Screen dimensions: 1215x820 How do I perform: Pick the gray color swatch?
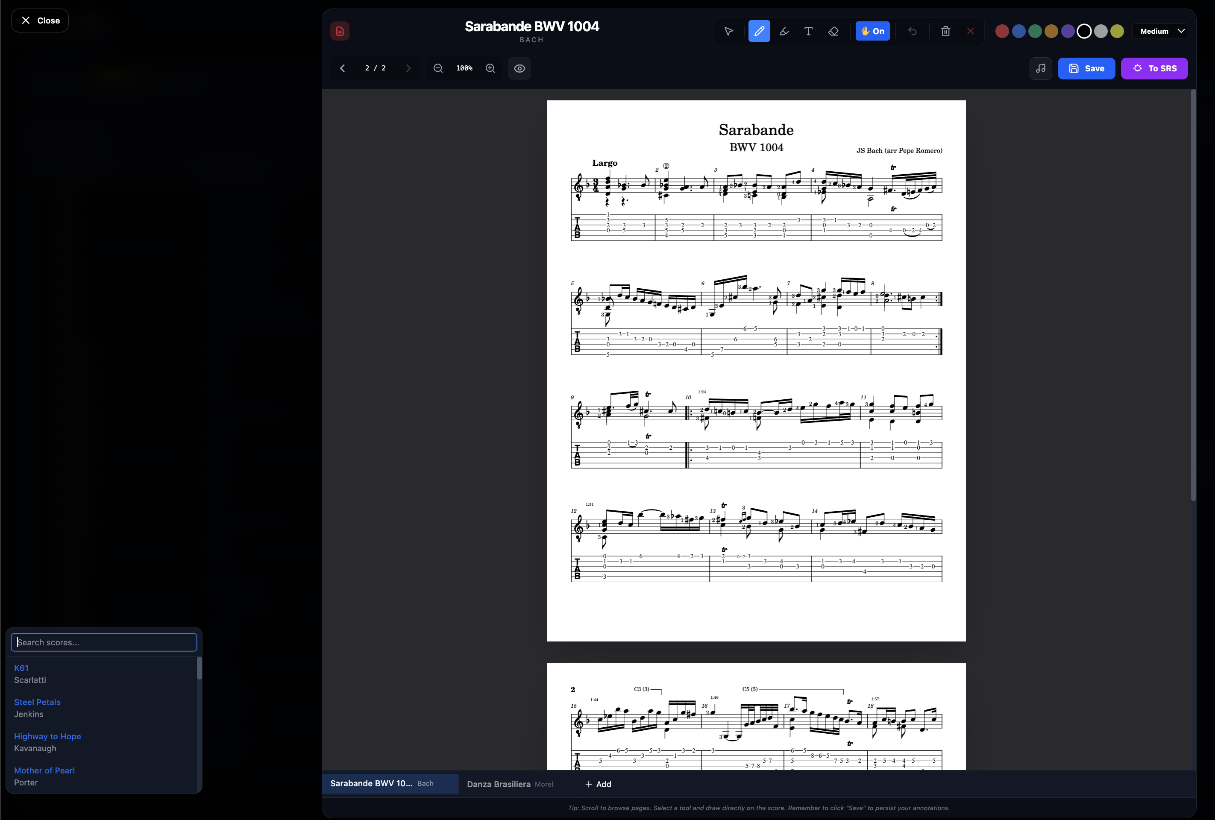click(x=1101, y=31)
